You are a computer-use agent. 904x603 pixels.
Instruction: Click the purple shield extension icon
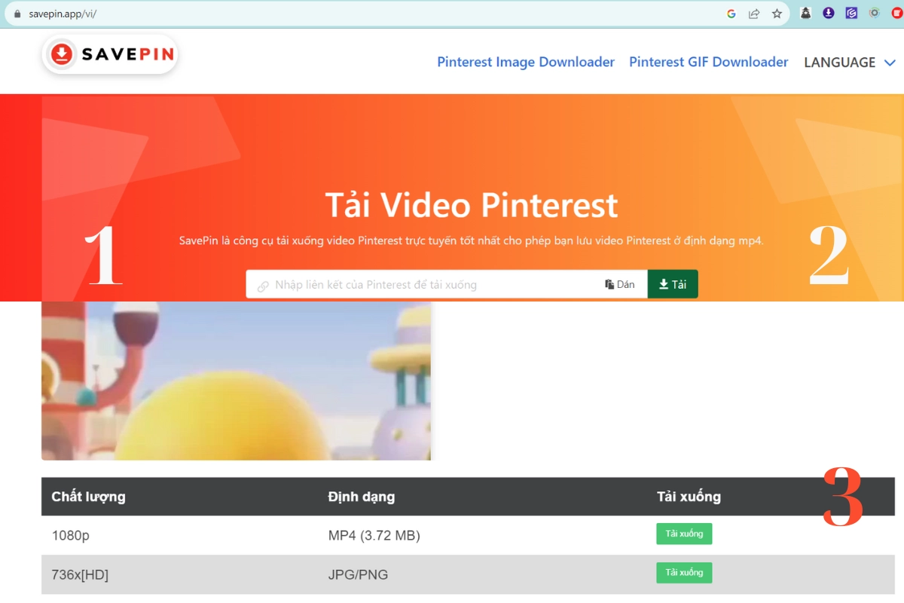click(x=851, y=13)
